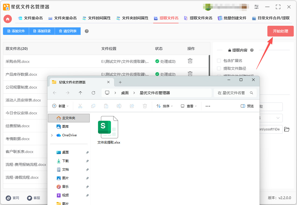Click the 添加文件 button
297x205 pixels.
(x=16, y=31)
